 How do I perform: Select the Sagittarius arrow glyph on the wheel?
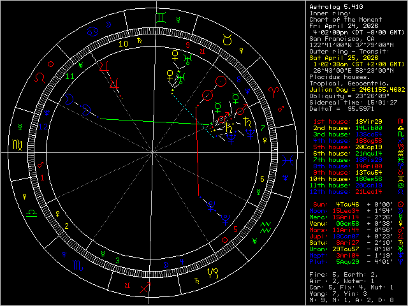(146, 288)
